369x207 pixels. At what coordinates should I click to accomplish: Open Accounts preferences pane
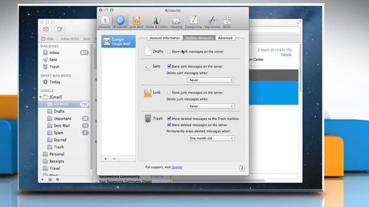120,22
